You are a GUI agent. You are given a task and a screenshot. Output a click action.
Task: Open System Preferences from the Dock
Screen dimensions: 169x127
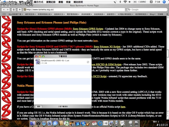106,123
